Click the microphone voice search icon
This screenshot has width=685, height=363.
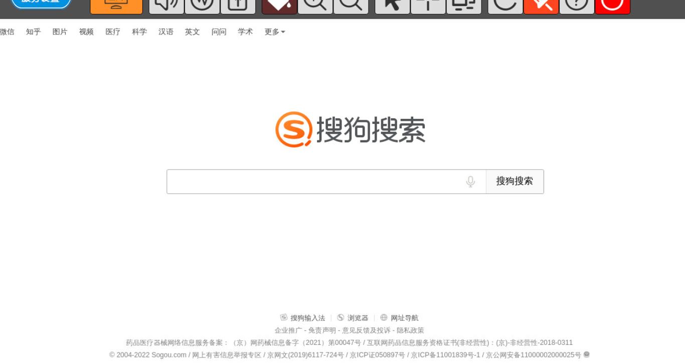tap(470, 181)
